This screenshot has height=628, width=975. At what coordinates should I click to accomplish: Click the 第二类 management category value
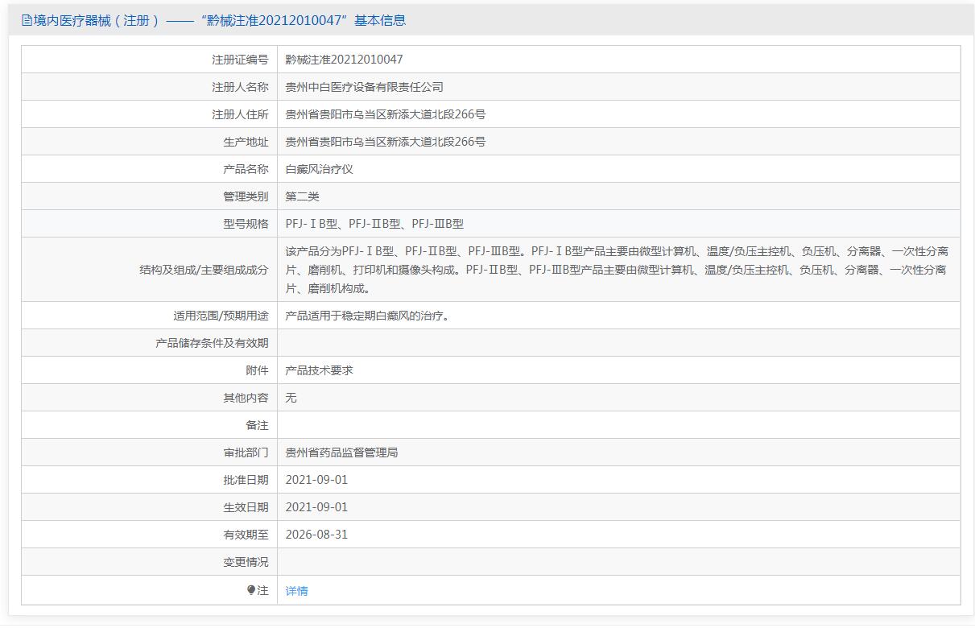click(302, 196)
